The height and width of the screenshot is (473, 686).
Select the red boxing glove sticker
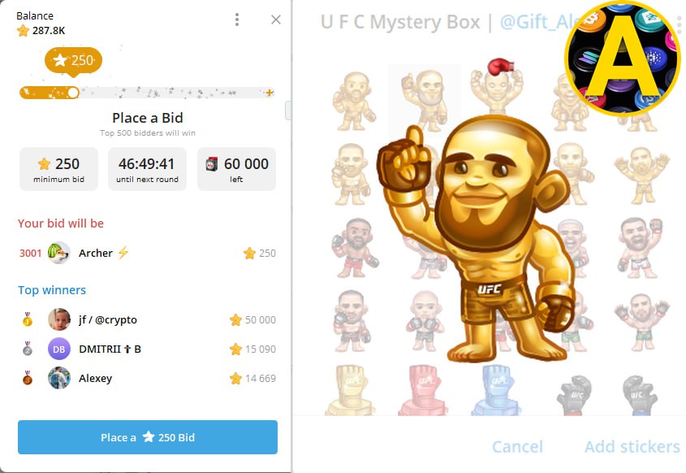pos(422,390)
